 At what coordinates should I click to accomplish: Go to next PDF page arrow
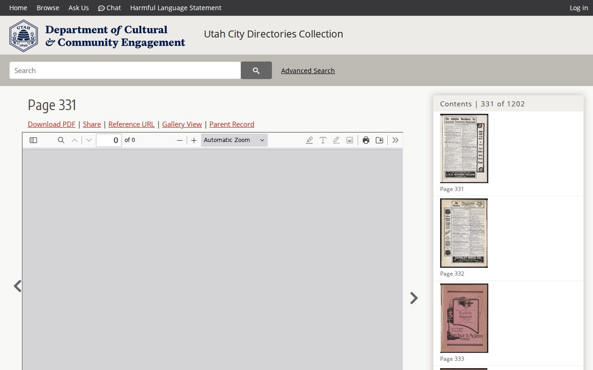coord(89,140)
